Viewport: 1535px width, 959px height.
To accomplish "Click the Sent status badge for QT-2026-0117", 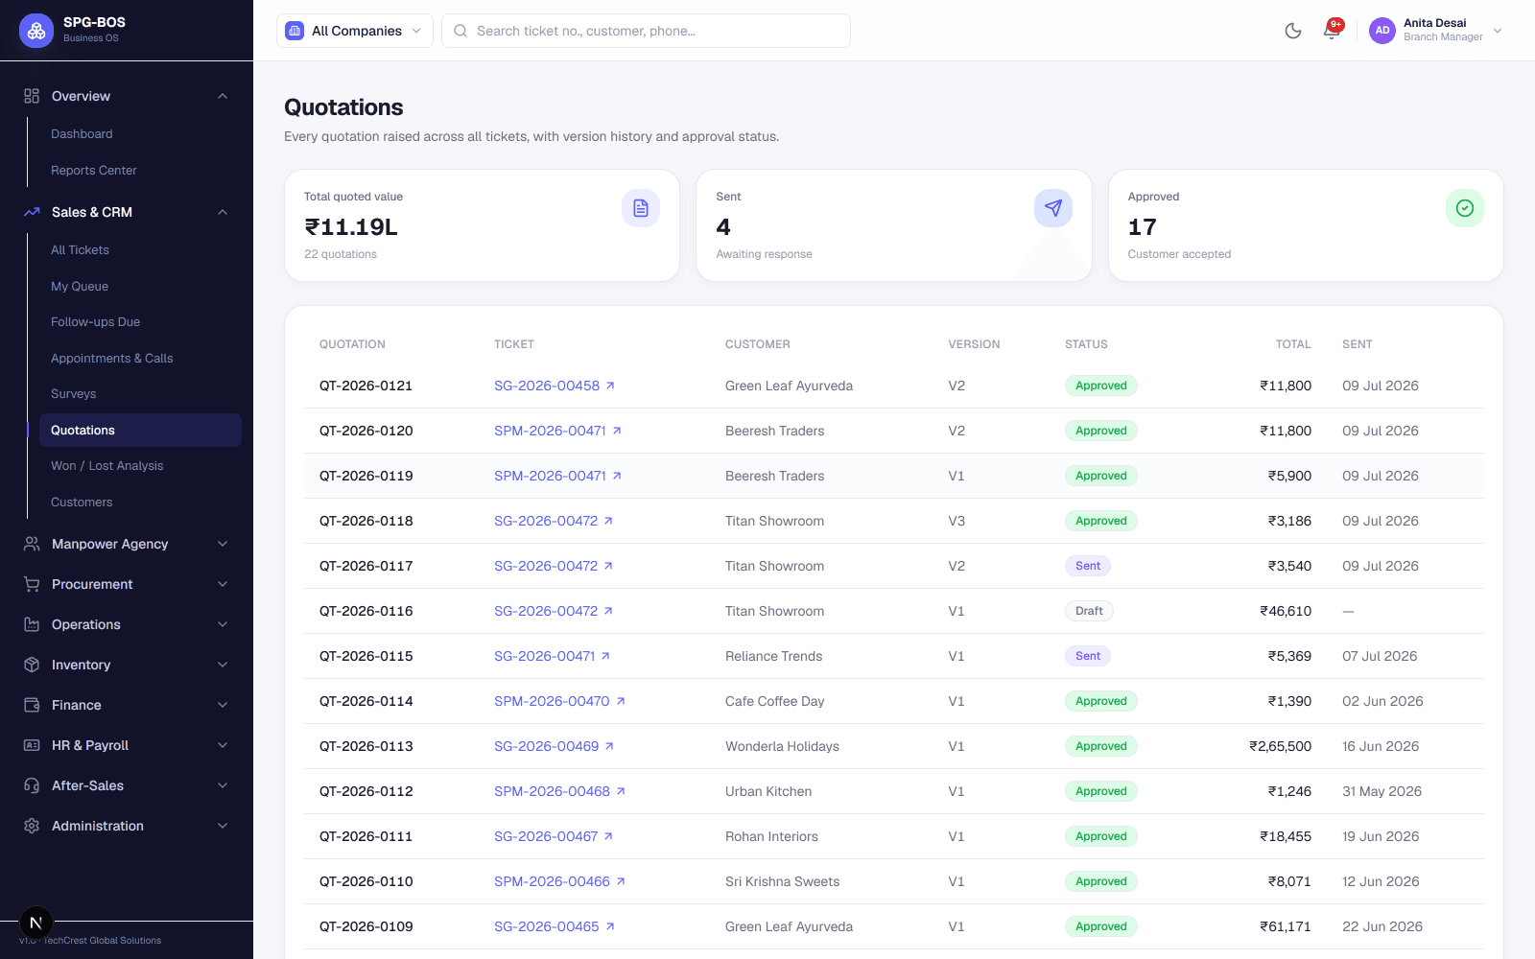I will pyautogui.click(x=1088, y=566).
